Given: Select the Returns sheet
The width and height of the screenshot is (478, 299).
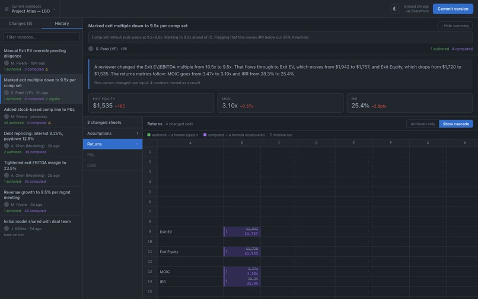Looking at the screenshot, I should [x=113, y=144].
